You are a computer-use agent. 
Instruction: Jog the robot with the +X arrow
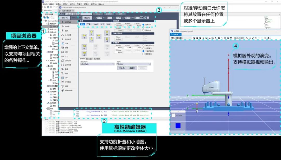pos(84,37)
